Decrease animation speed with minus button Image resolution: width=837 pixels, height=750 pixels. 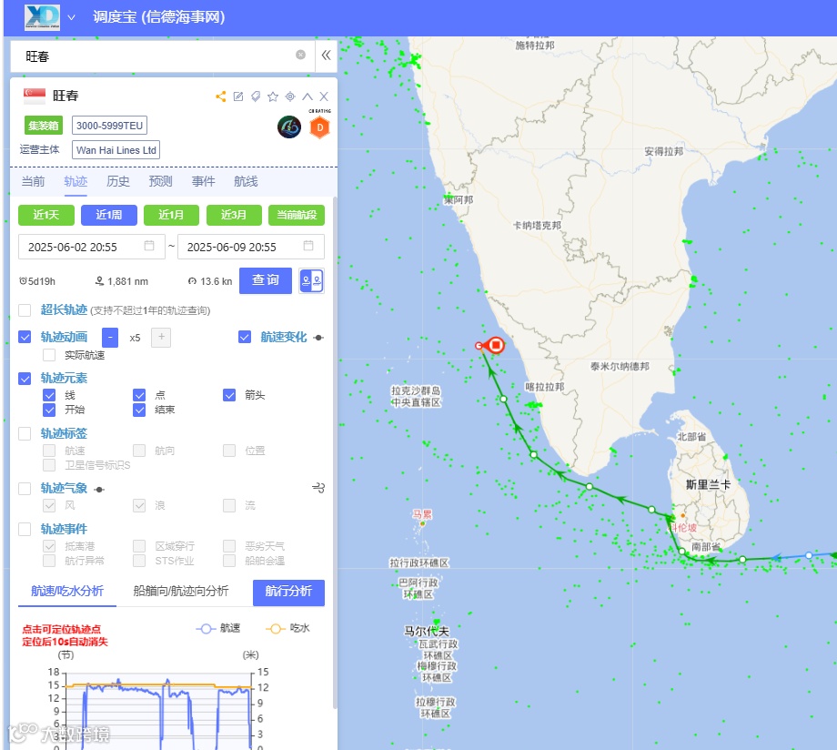click(109, 338)
